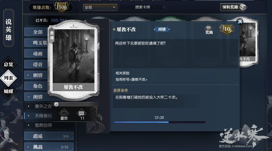This screenshot has height=151, width=272.
Task: Open the 全部 filter dropdown
Action: tap(100, 7)
